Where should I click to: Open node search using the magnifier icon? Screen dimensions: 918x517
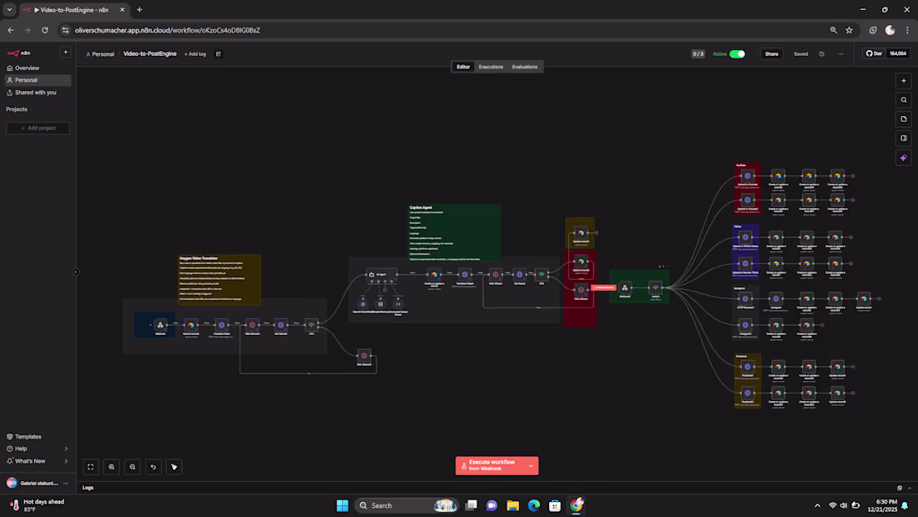pyautogui.click(x=903, y=99)
